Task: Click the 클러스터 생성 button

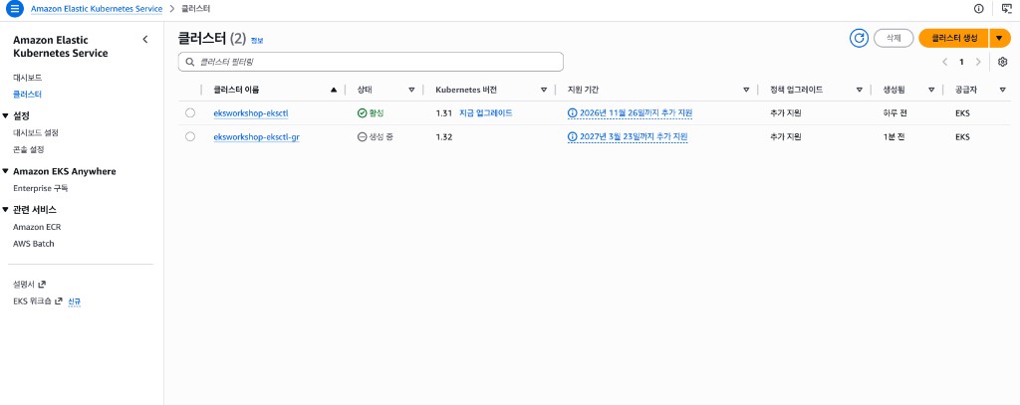Action: tap(953, 39)
